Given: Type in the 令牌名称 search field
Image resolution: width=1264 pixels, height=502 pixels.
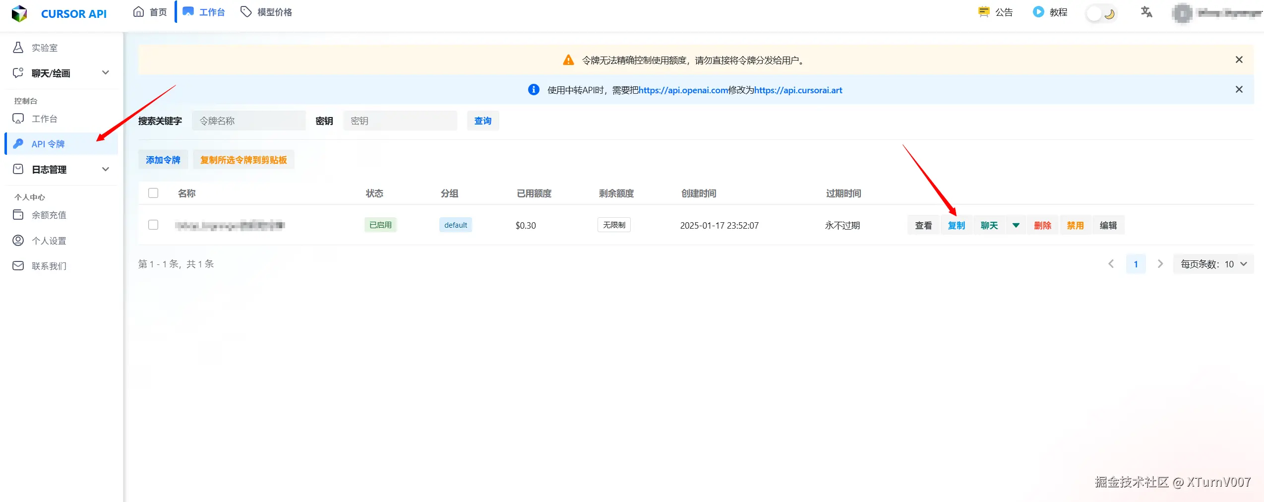Looking at the screenshot, I should tap(248, 121).
